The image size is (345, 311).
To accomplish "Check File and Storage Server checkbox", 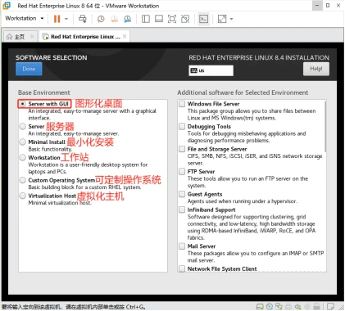I will (182, 149).
